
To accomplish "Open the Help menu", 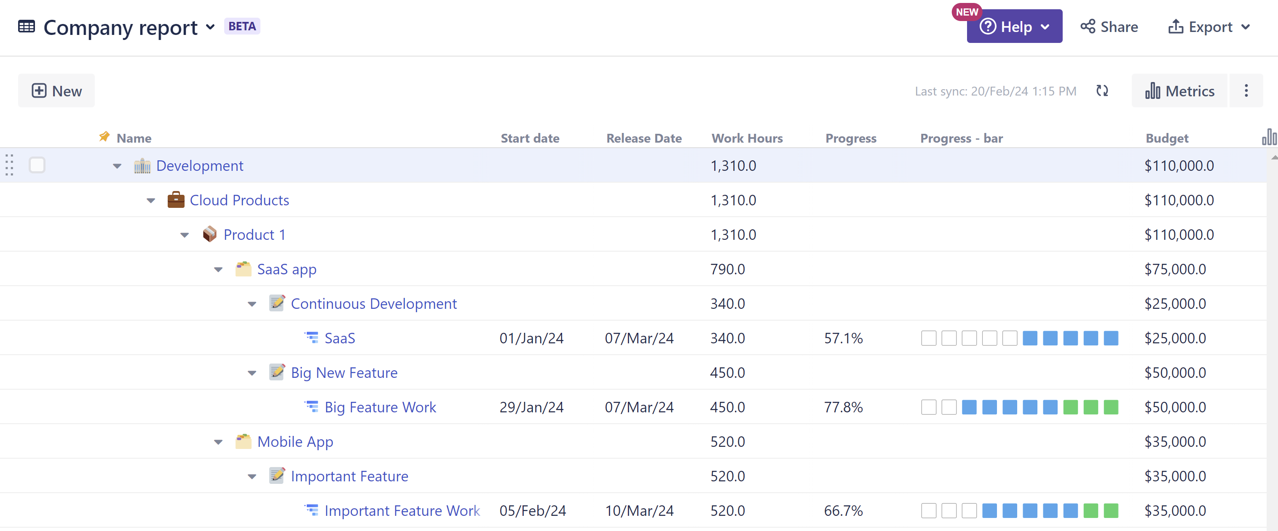I will coord(1014,27).
